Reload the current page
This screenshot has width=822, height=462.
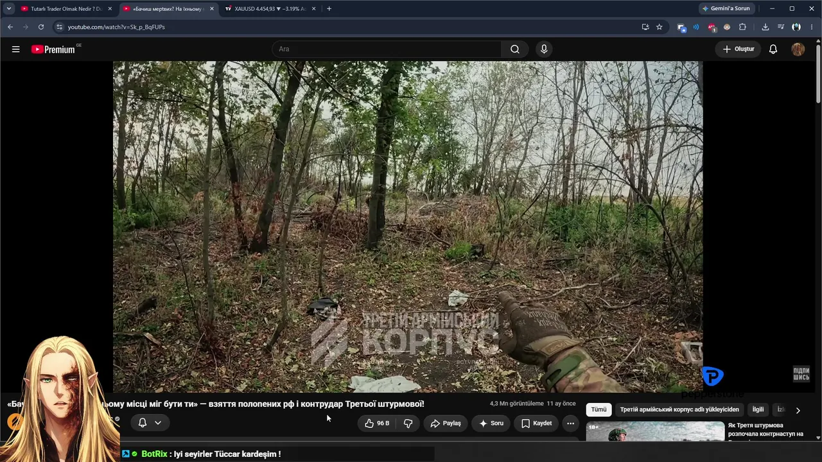(x=41, y=27)
